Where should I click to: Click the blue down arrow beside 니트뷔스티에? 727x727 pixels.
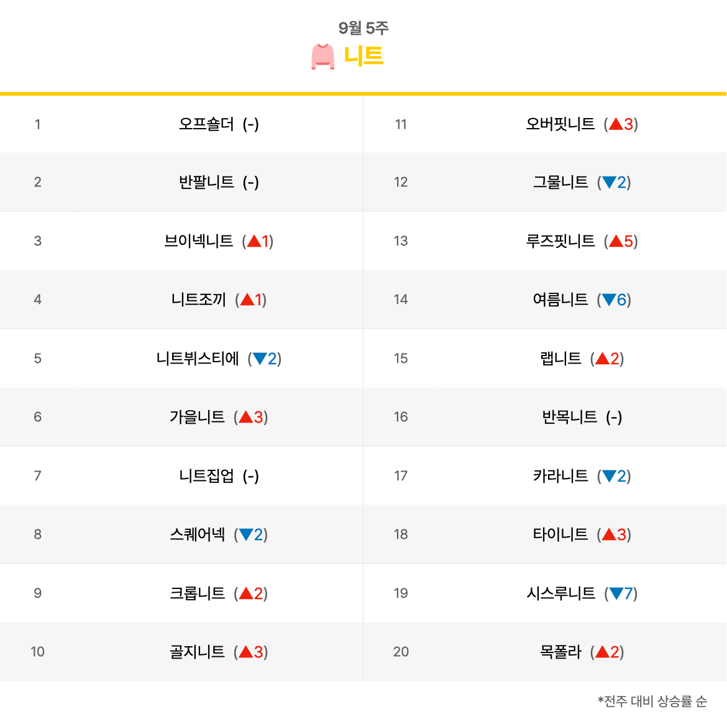[260, 359]
